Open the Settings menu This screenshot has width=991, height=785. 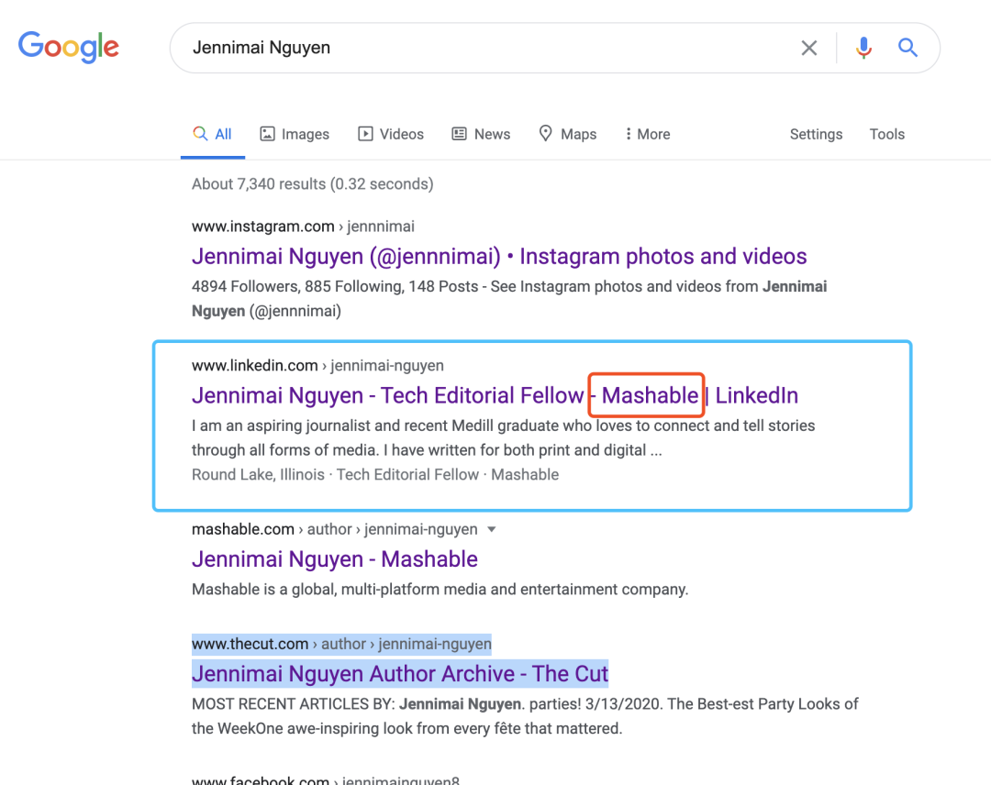point(816,134)
